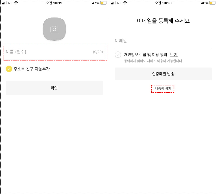Tap the Wi-Fi icon on the right screen

125,3
